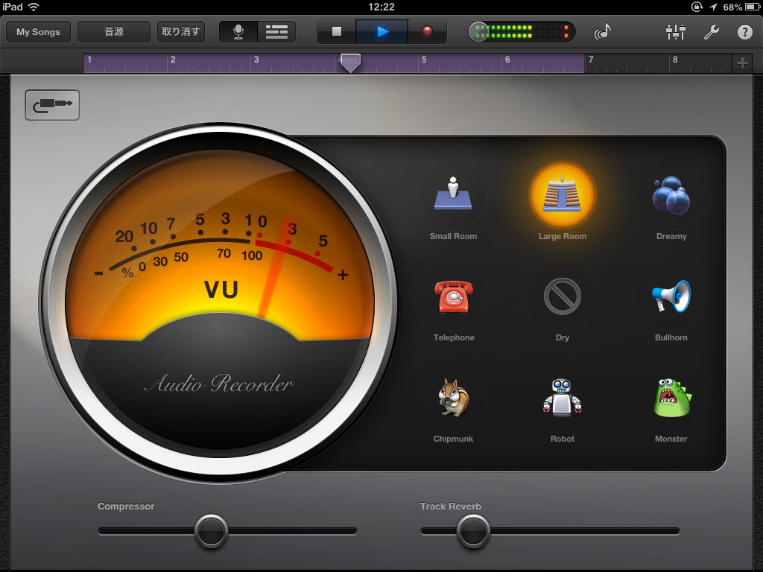Tap the 12:22 clock in status bar
763x572 pixels.
381,7
